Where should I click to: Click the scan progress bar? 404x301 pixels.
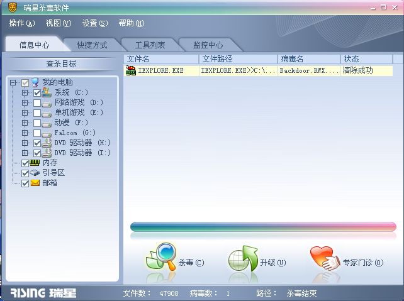click(x=263, y=227)
